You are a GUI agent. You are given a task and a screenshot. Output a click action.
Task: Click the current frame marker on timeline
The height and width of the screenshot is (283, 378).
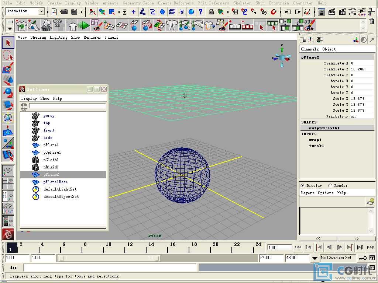pos(11,248)
